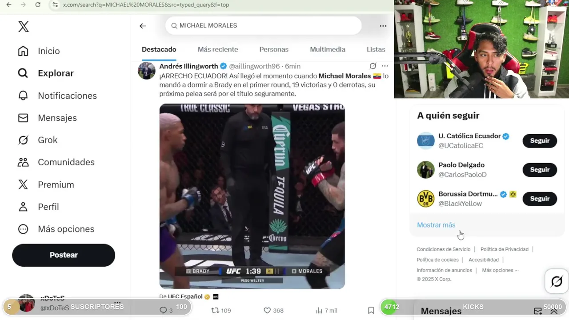Repost using the retweet icon

(x=215, y=310)
